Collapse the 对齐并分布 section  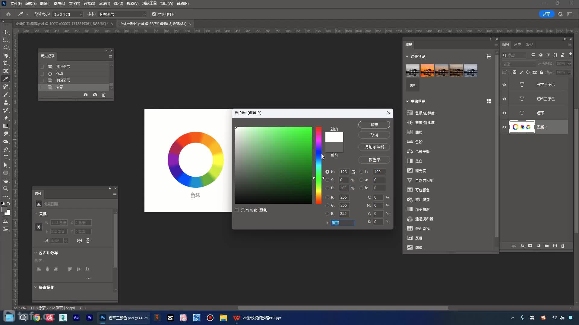tap(36, 252)
